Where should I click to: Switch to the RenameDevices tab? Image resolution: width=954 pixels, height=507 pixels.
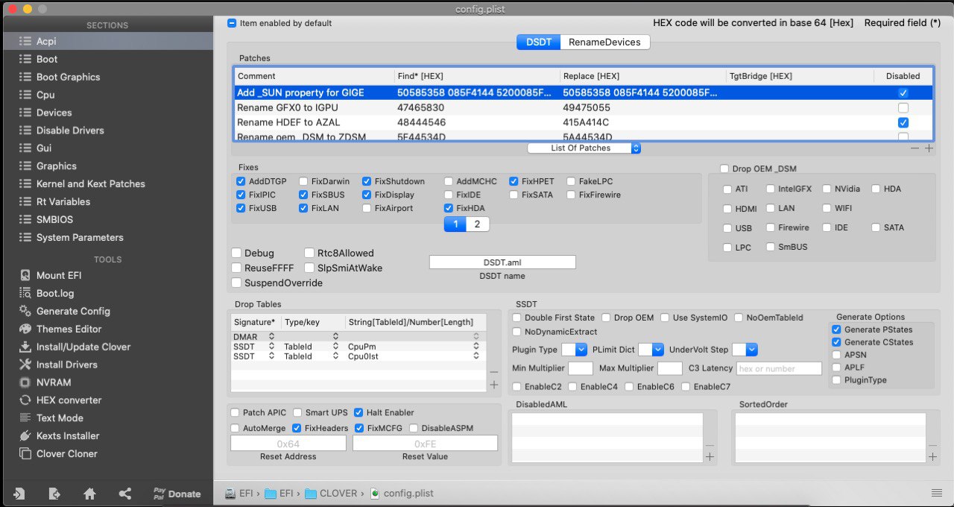pos(604,42)
